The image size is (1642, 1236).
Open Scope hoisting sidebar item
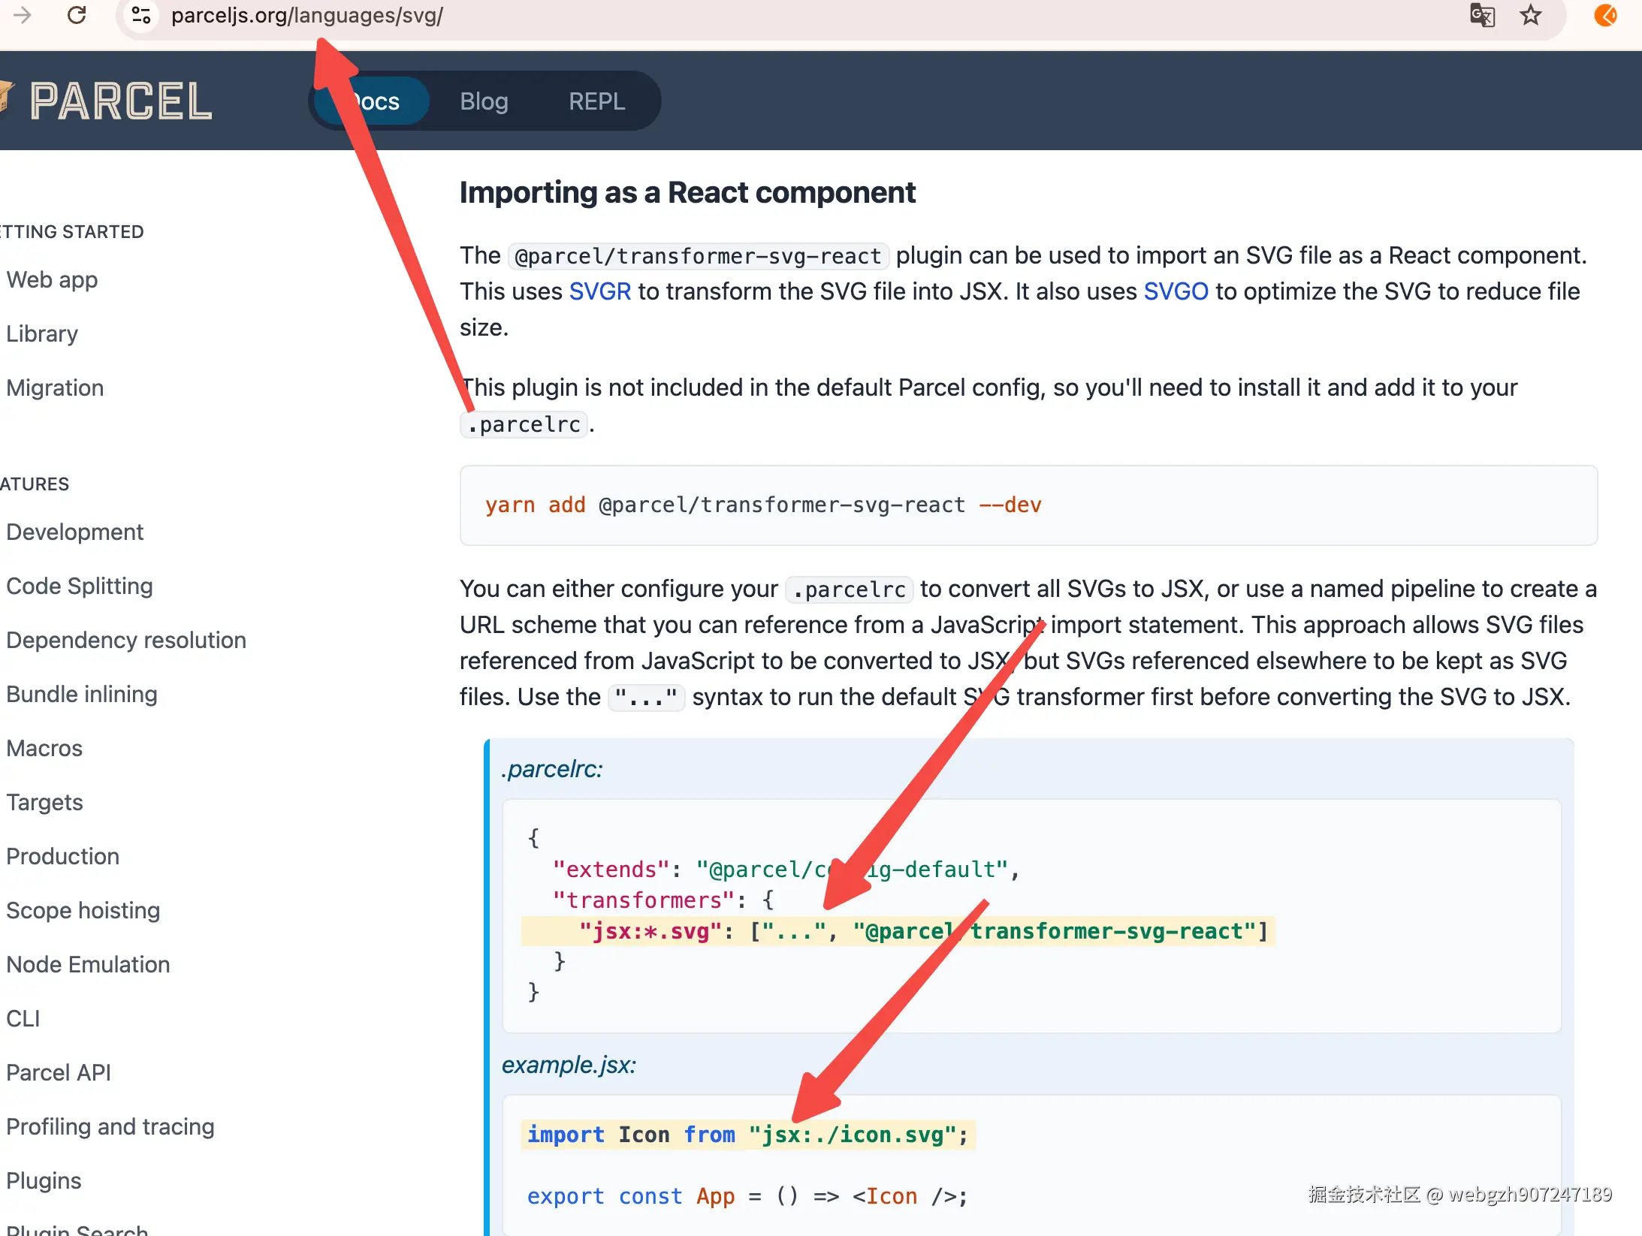(83, 910)
